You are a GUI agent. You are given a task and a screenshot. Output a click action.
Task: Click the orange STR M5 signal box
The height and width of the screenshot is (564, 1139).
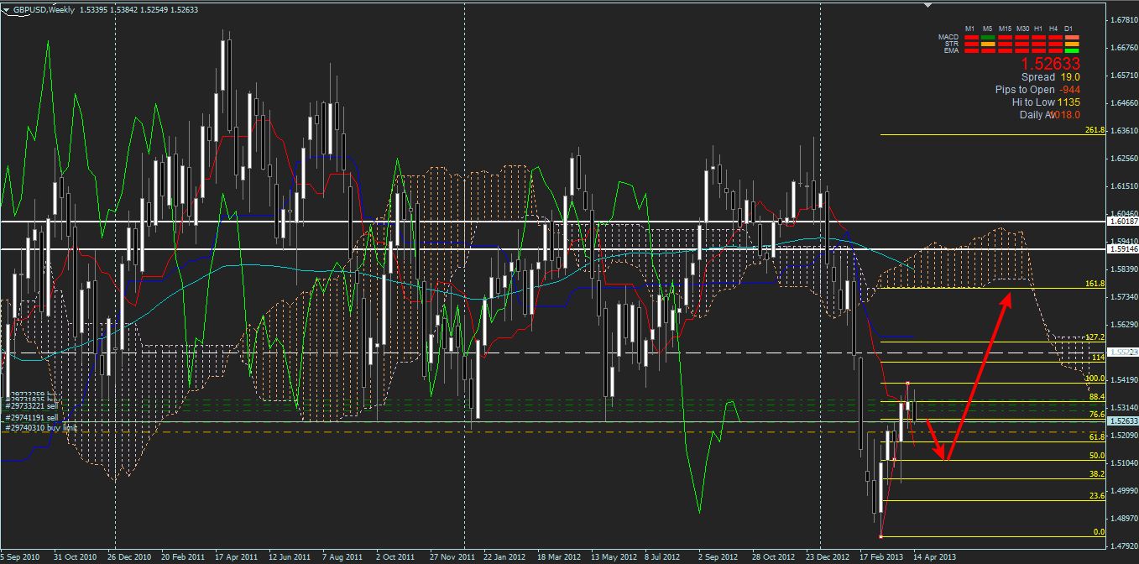point(987,44)
